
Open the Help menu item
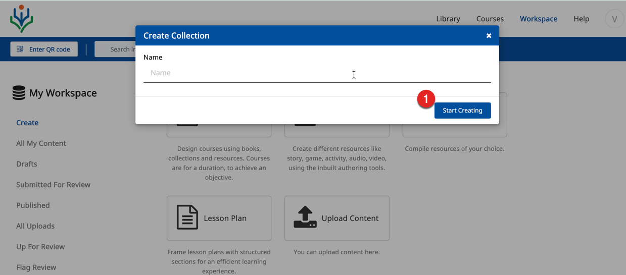tap(581, 19)
